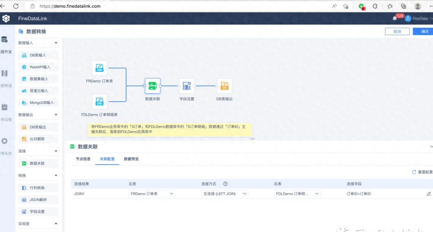This screenshot has width=433, height=232.
Task: Click the 订单ID=订单ID join field text
Action: pyautogui.click(x=359, y=194)
